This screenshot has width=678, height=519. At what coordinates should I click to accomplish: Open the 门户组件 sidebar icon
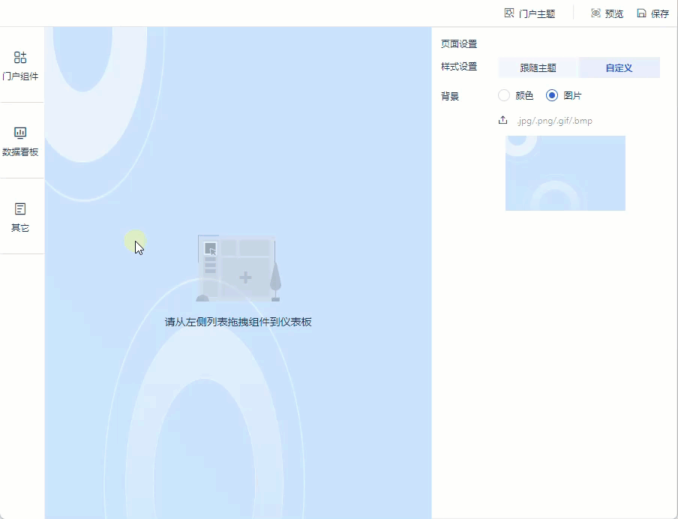click(20, 57)
